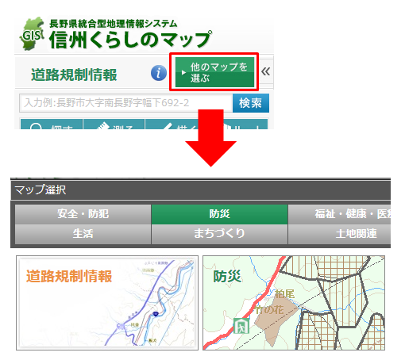Click the evacuation shelter icon on map
The width and height of the screenshot is (405, 360).
point(241,326)
